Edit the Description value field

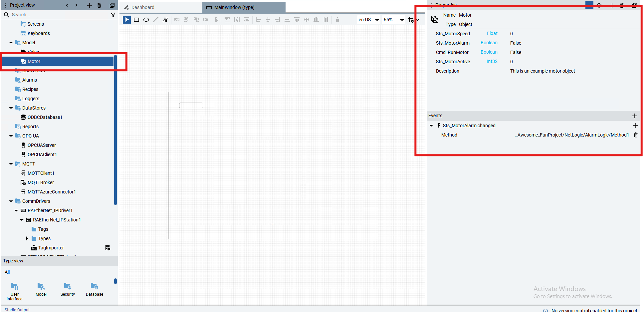542,71
